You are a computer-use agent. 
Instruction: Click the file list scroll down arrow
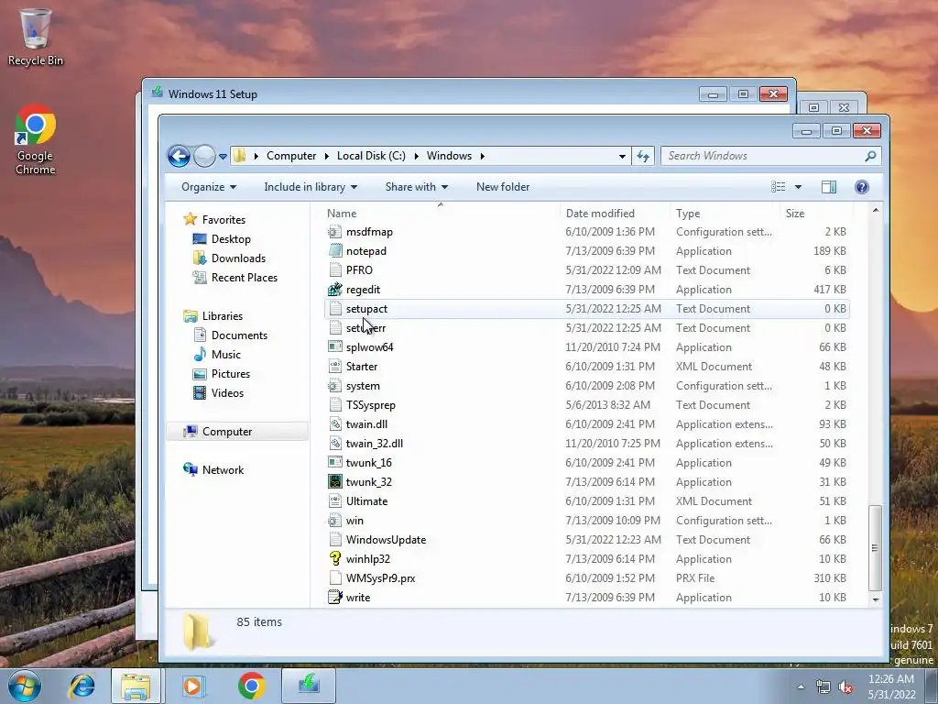click(876, 599)
